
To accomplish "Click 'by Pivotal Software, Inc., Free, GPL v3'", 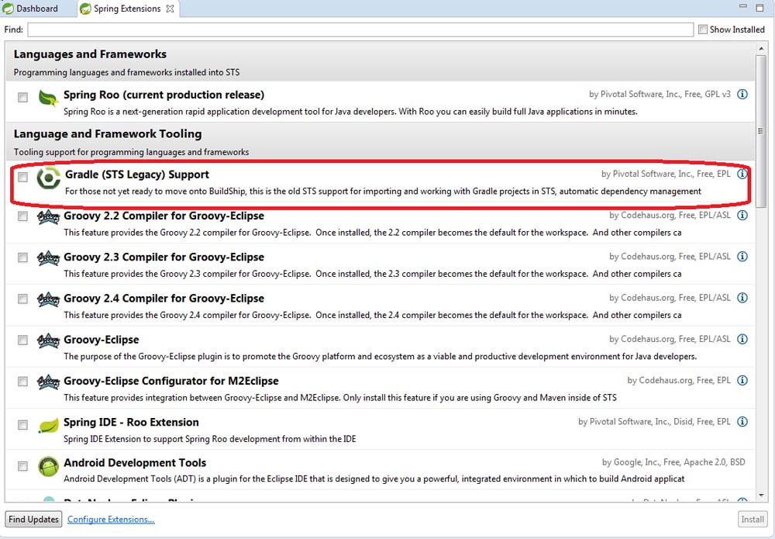I will 660,94.
